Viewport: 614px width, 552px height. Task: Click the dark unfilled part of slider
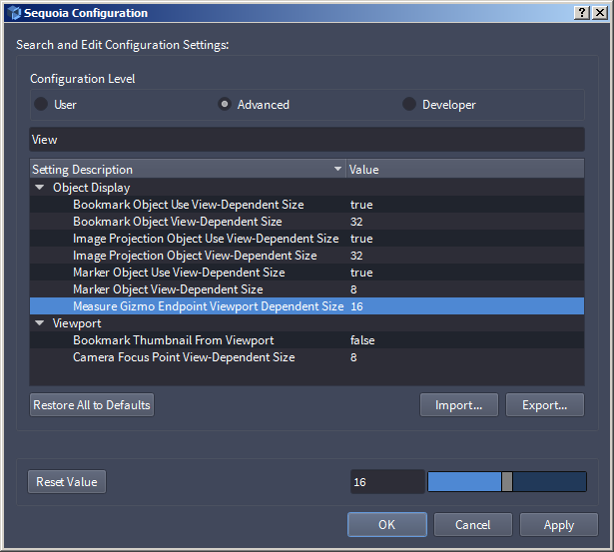(549, 481)
